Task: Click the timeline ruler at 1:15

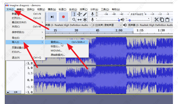Action: (140, 30)
